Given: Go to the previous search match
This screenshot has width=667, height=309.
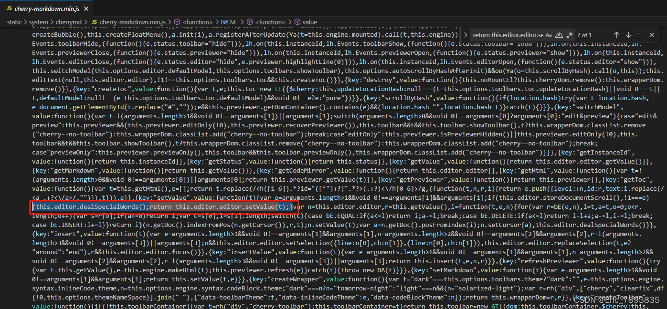Looking at the screenshot, I should pyautogui.click(x=616, y=34).
